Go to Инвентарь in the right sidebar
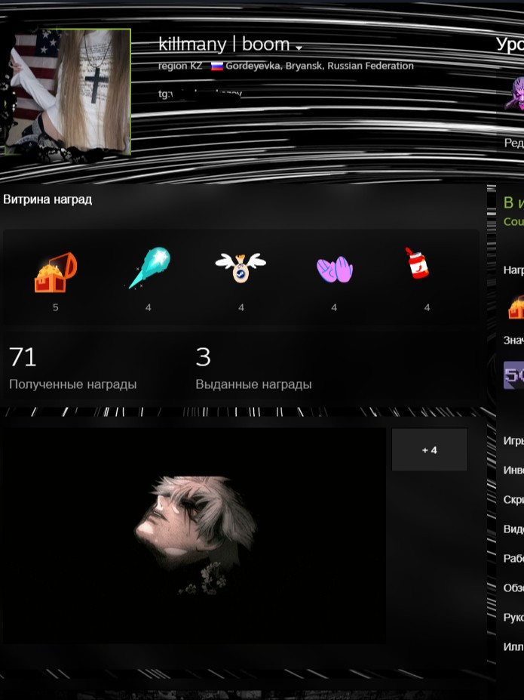Viewport: 524px width, 700px height. click(x=513, y=470)
